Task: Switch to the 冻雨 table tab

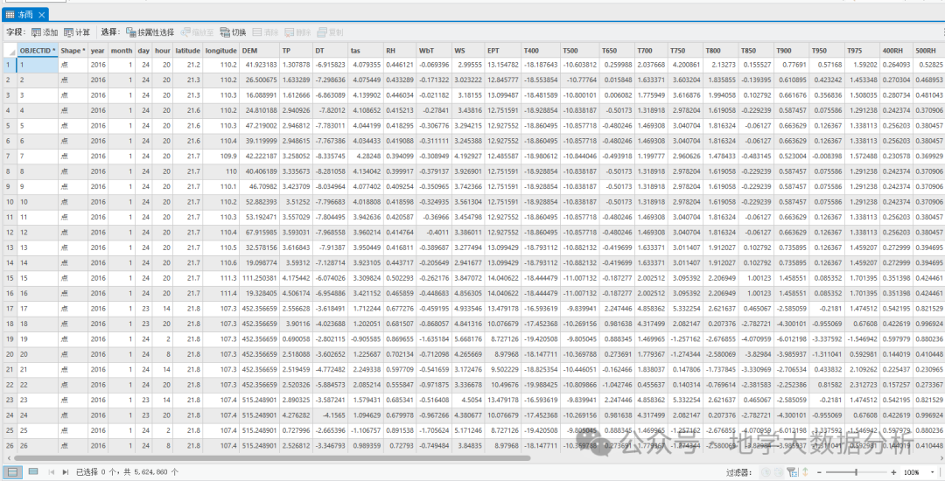Action: (24, 14)
